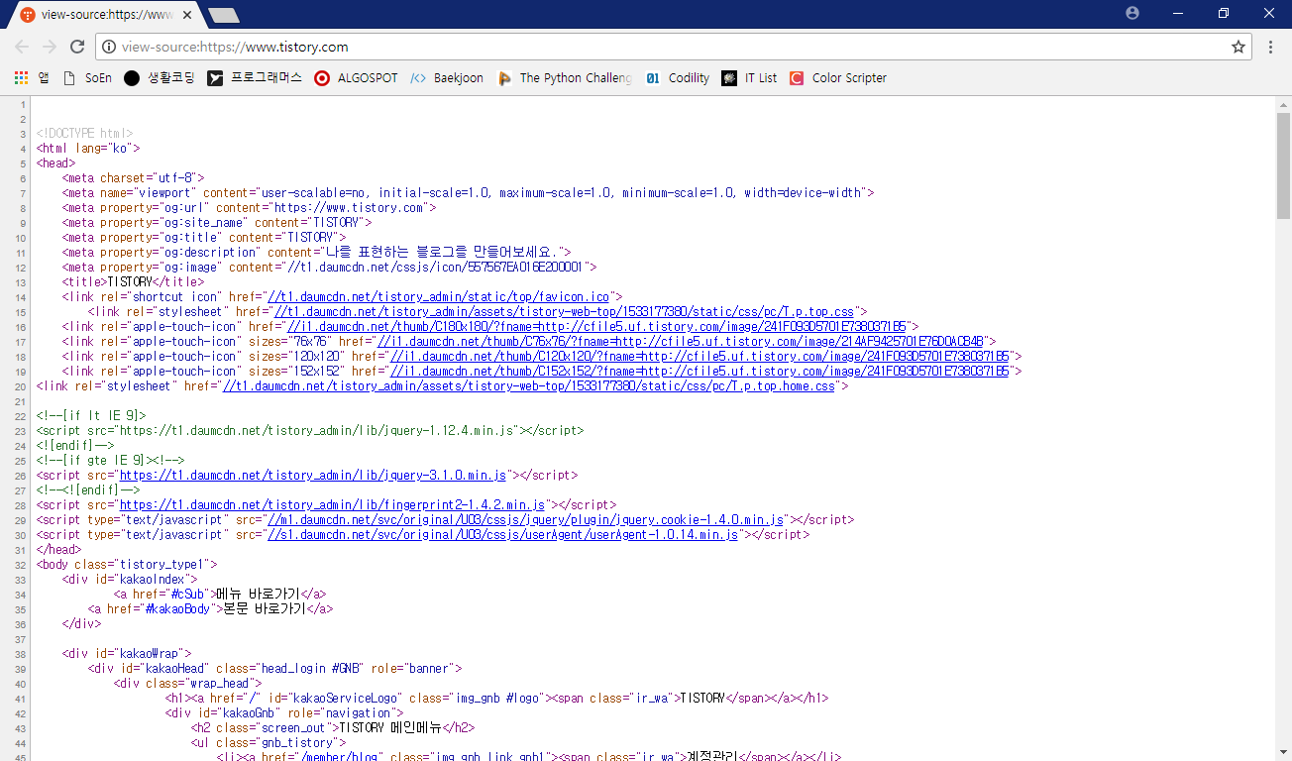Screen dimensions: 1292x761
Task: Click the address bar URL field
Action: 674,47
